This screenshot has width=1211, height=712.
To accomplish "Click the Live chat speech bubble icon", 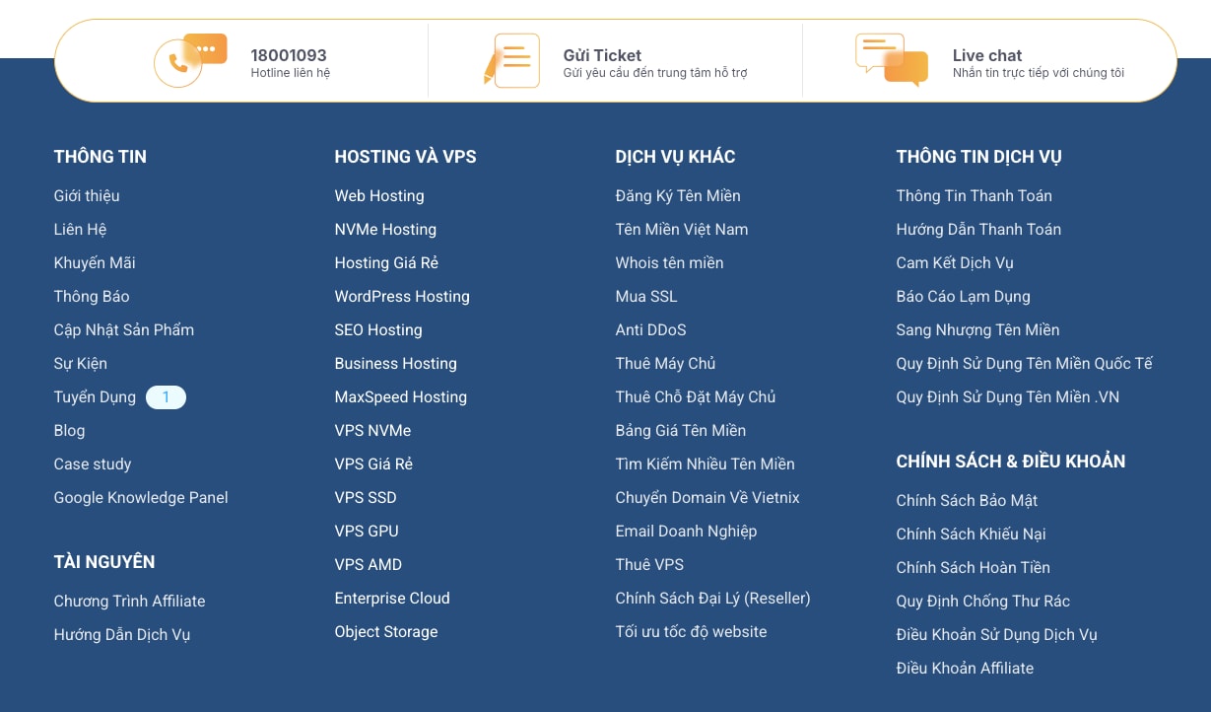I will (890, 60).
